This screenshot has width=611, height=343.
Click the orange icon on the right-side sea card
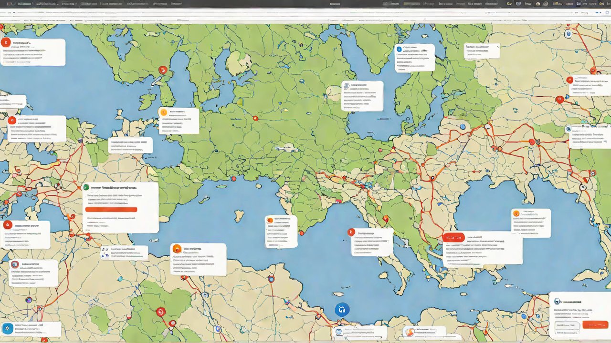point(516,213)
